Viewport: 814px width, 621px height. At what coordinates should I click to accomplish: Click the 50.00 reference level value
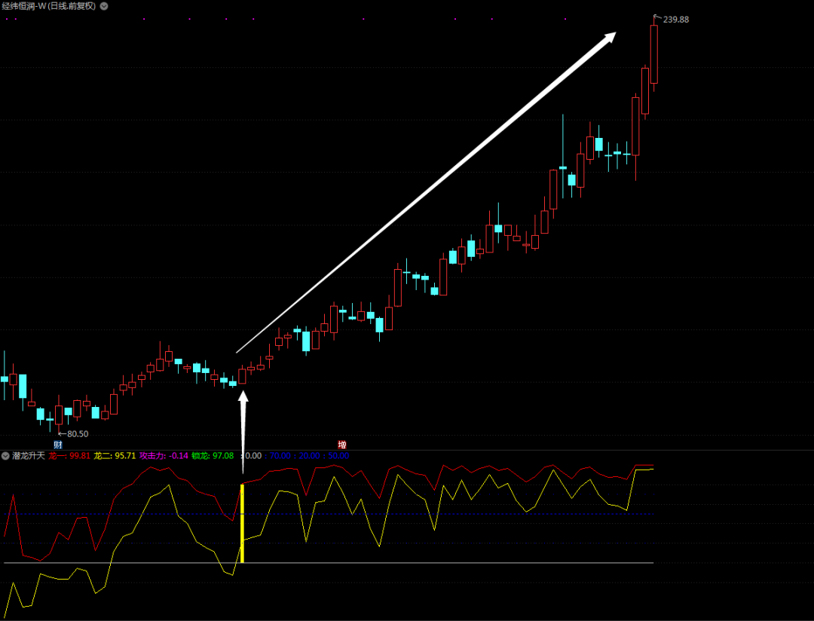click(338, 456)
